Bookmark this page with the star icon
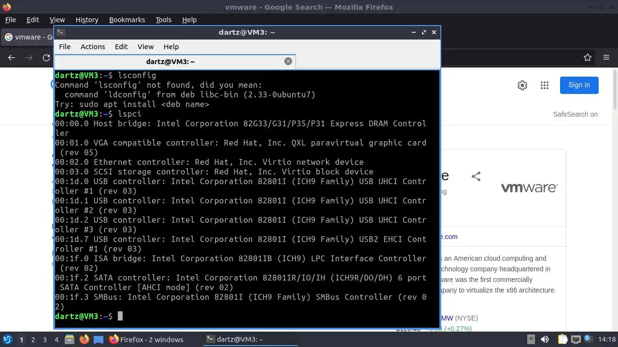The width and height of the screenshot is (618, 347). coord(588,57)
